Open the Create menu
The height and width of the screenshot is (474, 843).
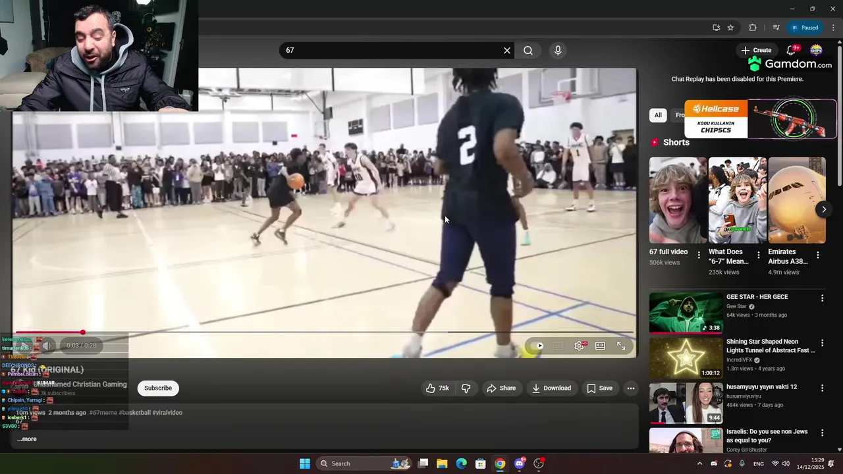pyautogui.click(x=756, y=50)
